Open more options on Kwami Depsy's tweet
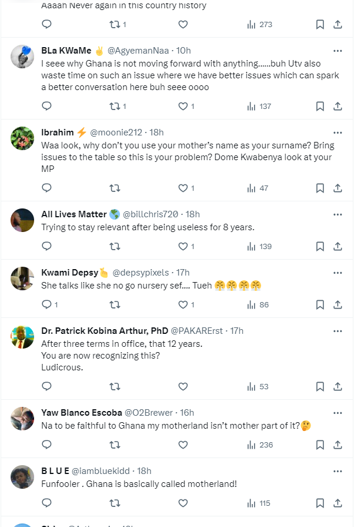The width and height of the screenshot is (354, 527). [338, 273]
